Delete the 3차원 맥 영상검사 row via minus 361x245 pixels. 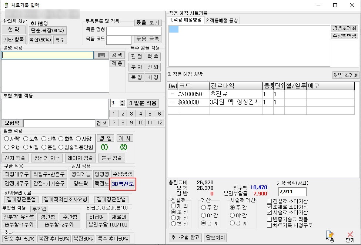(x=172, y=102)
